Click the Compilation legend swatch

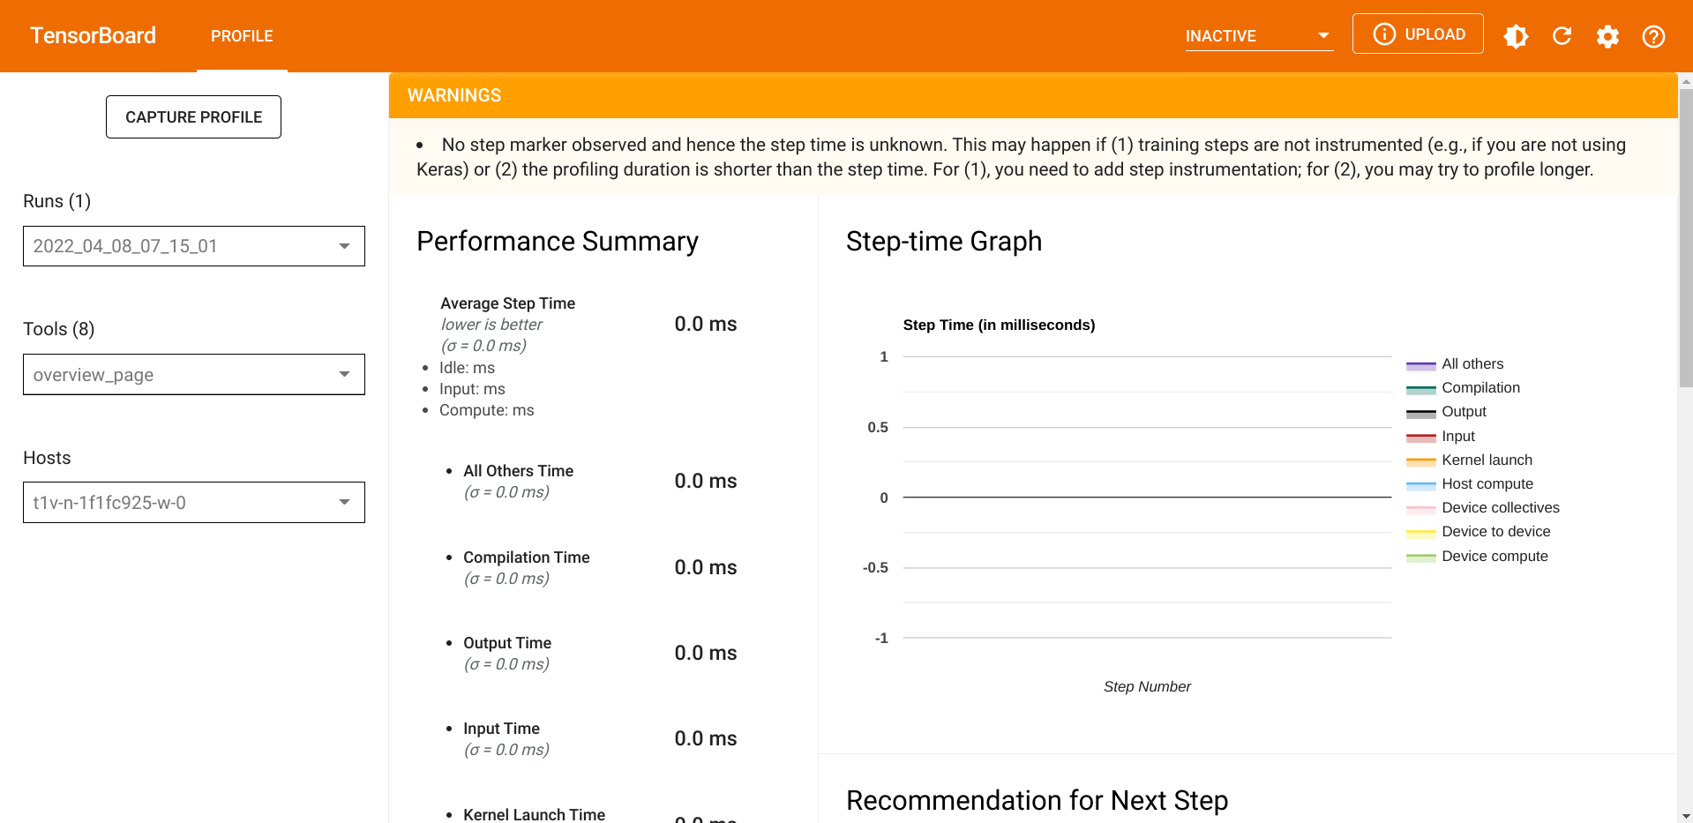tap(1420, 389)
